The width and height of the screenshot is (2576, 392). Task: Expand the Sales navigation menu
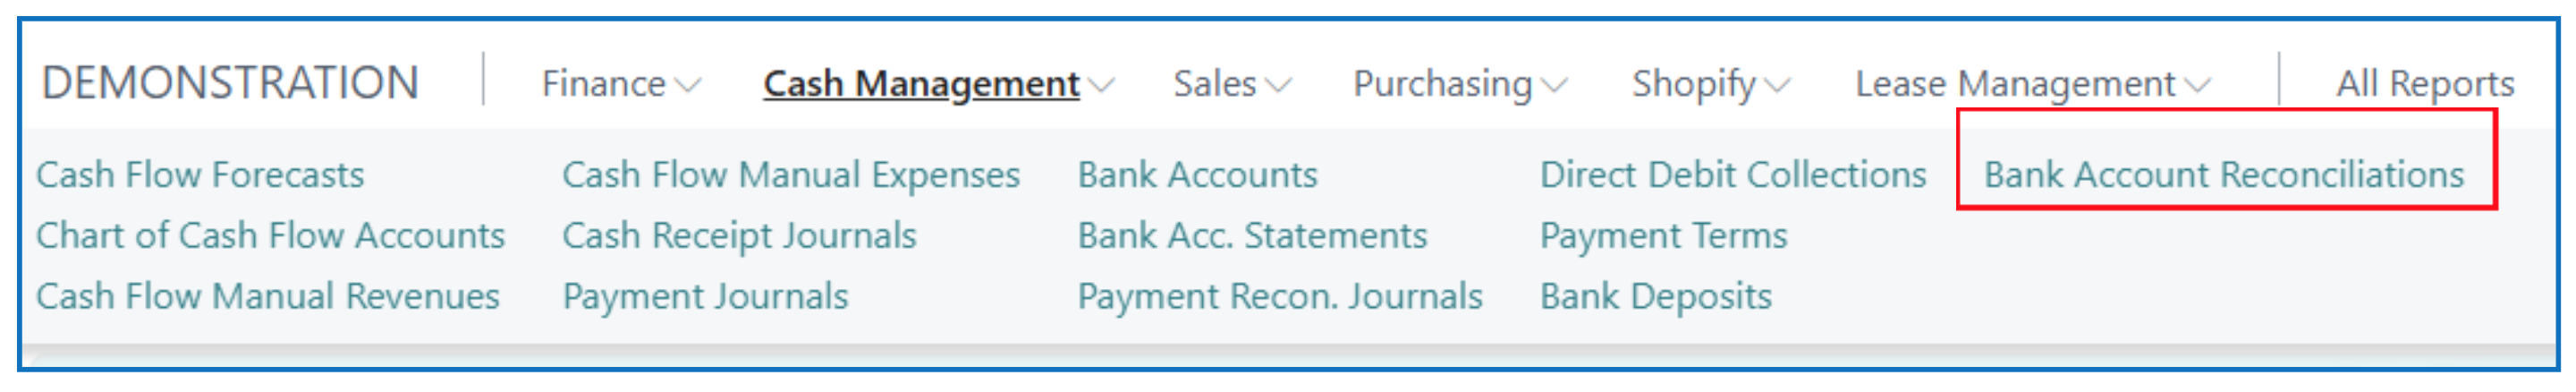(x=1231, y=84)
